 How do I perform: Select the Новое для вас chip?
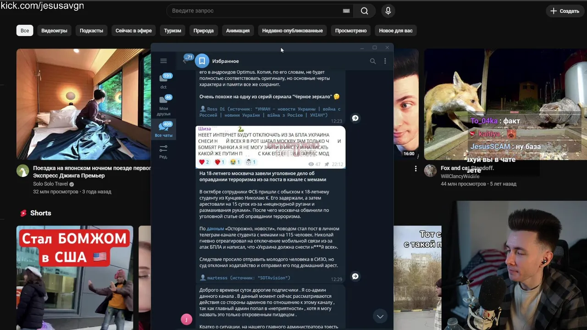tap(396, 31)
